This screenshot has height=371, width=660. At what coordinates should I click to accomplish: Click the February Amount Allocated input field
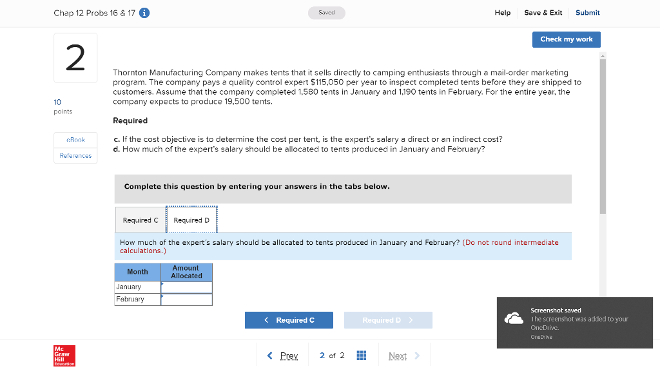(x=186, y=299)
